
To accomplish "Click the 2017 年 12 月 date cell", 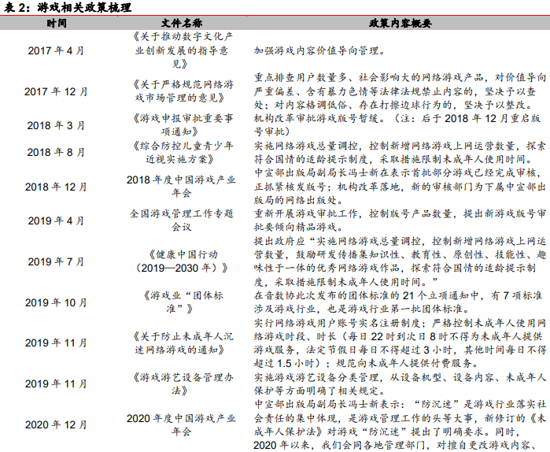I will pos(56,91).
